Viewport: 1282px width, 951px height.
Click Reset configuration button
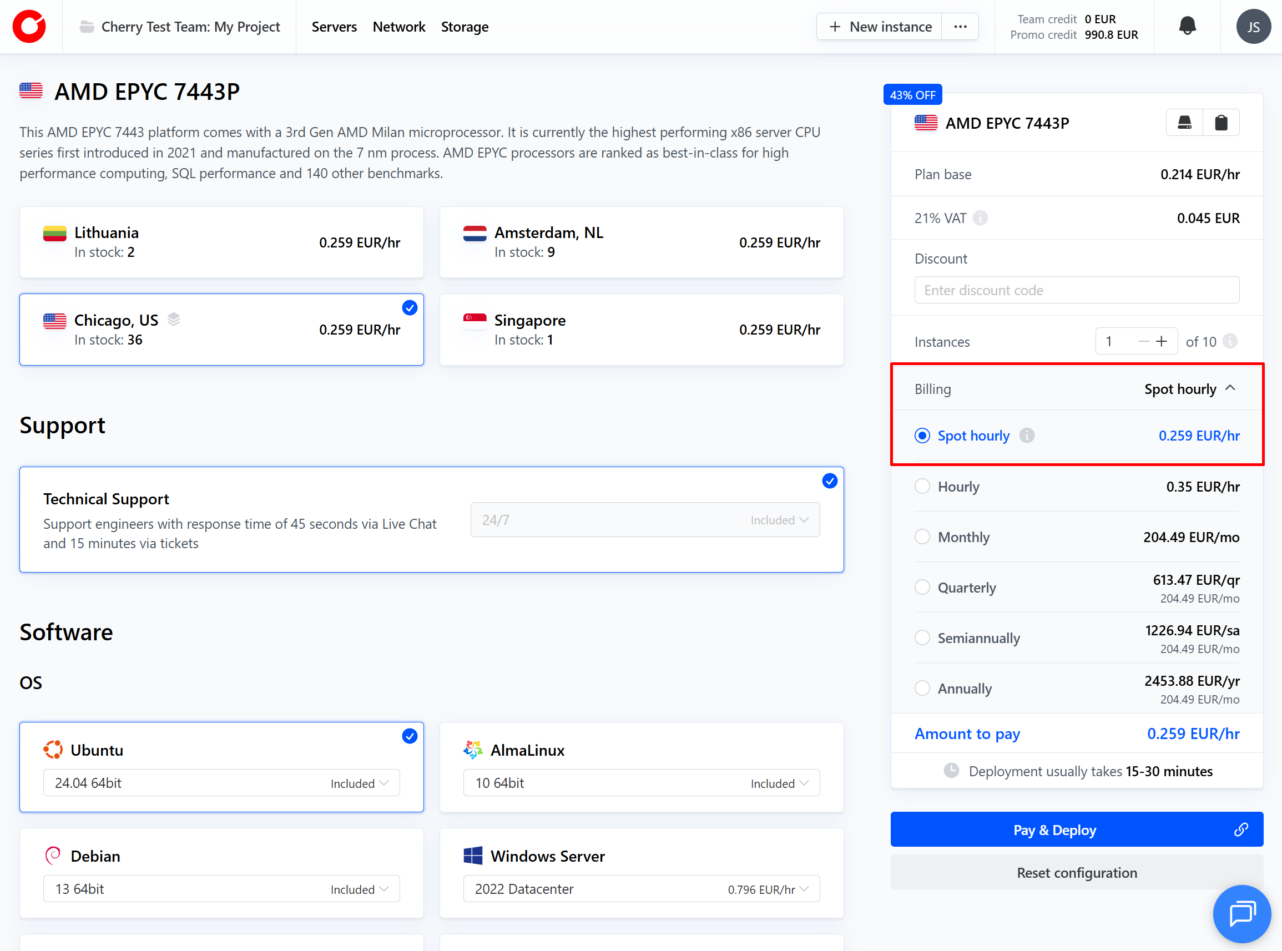[1076, 873]
